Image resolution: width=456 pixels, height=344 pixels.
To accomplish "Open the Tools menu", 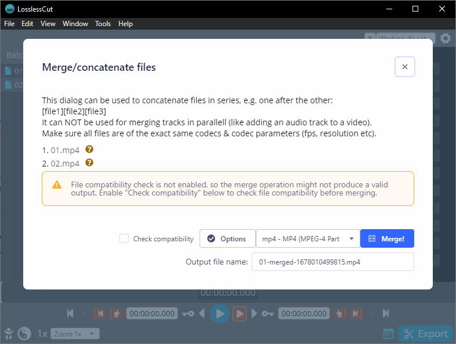I will (x=103, y=24).
